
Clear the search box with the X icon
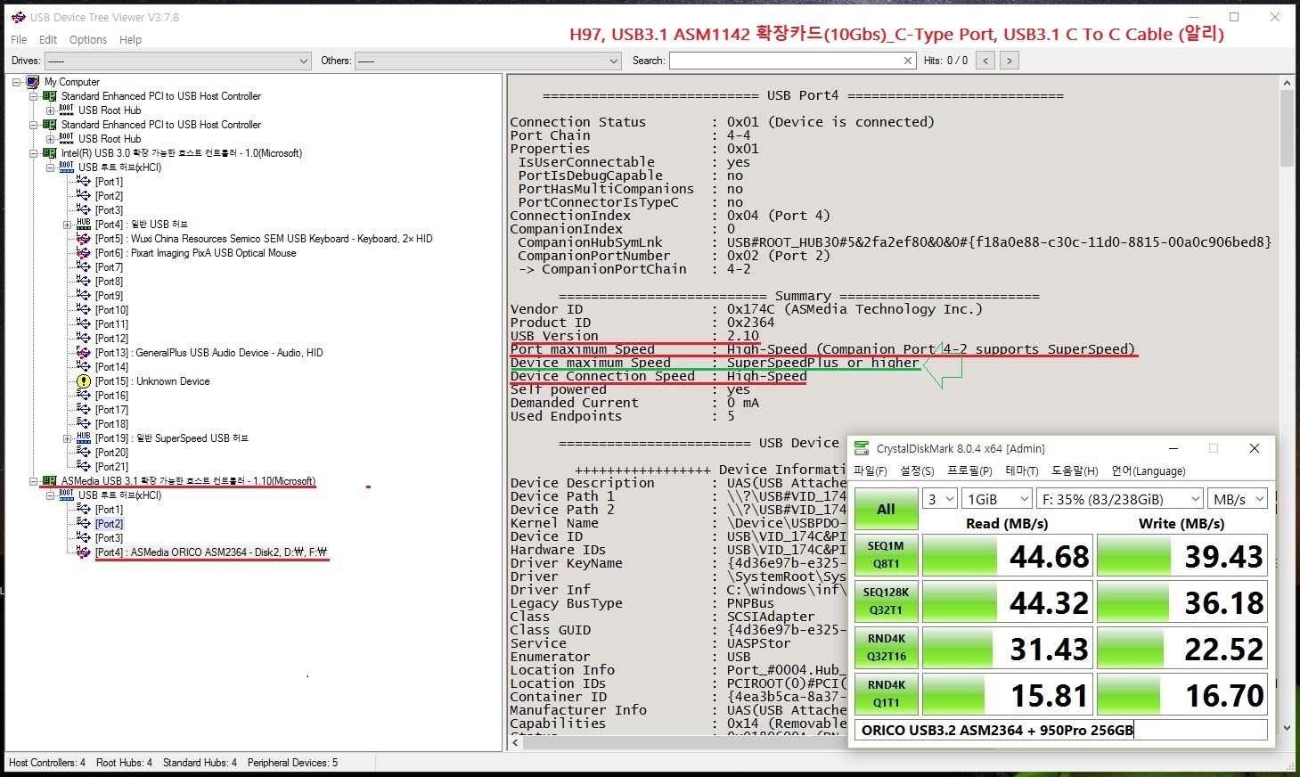point(908,61)
